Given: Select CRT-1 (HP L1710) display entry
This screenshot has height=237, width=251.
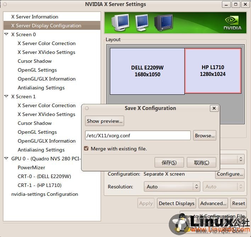Looking at the screenshot, I should tap(40, 185).
